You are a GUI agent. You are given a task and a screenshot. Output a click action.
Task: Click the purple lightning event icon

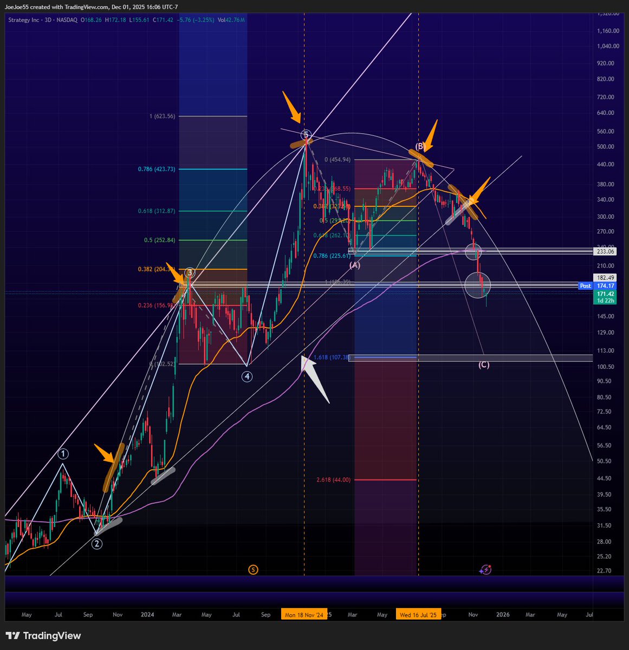(x=485, y=569)
